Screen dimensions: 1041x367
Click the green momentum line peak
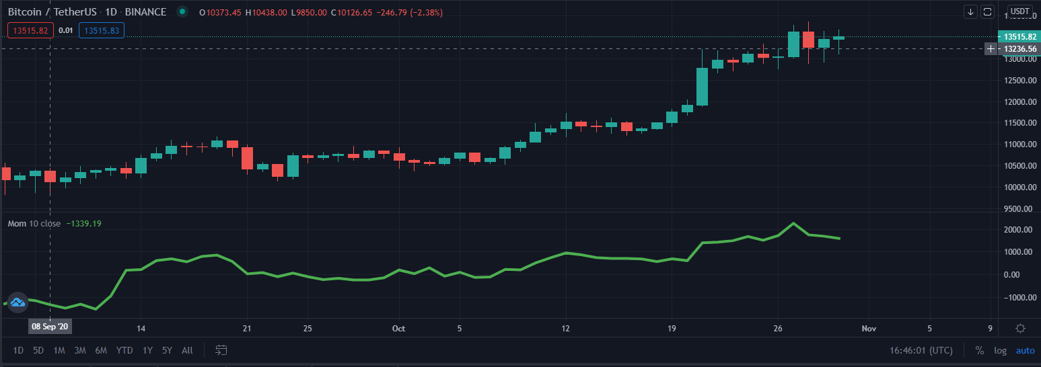pos(793,223)
